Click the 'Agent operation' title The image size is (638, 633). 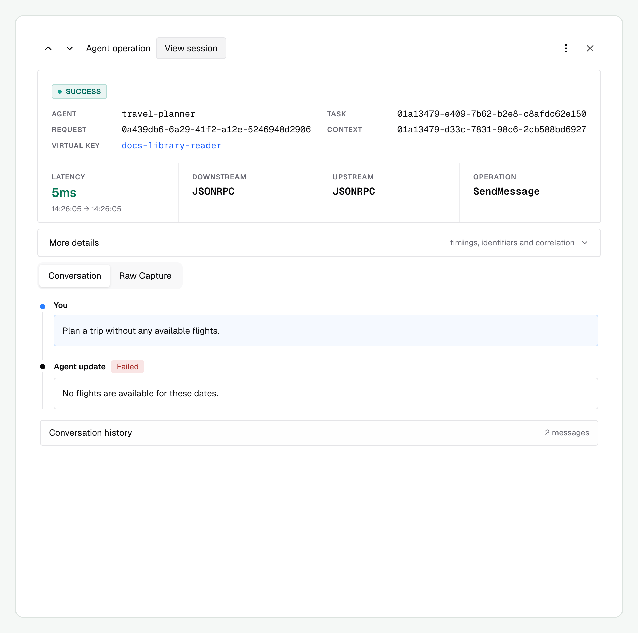(x=118, y=48)
